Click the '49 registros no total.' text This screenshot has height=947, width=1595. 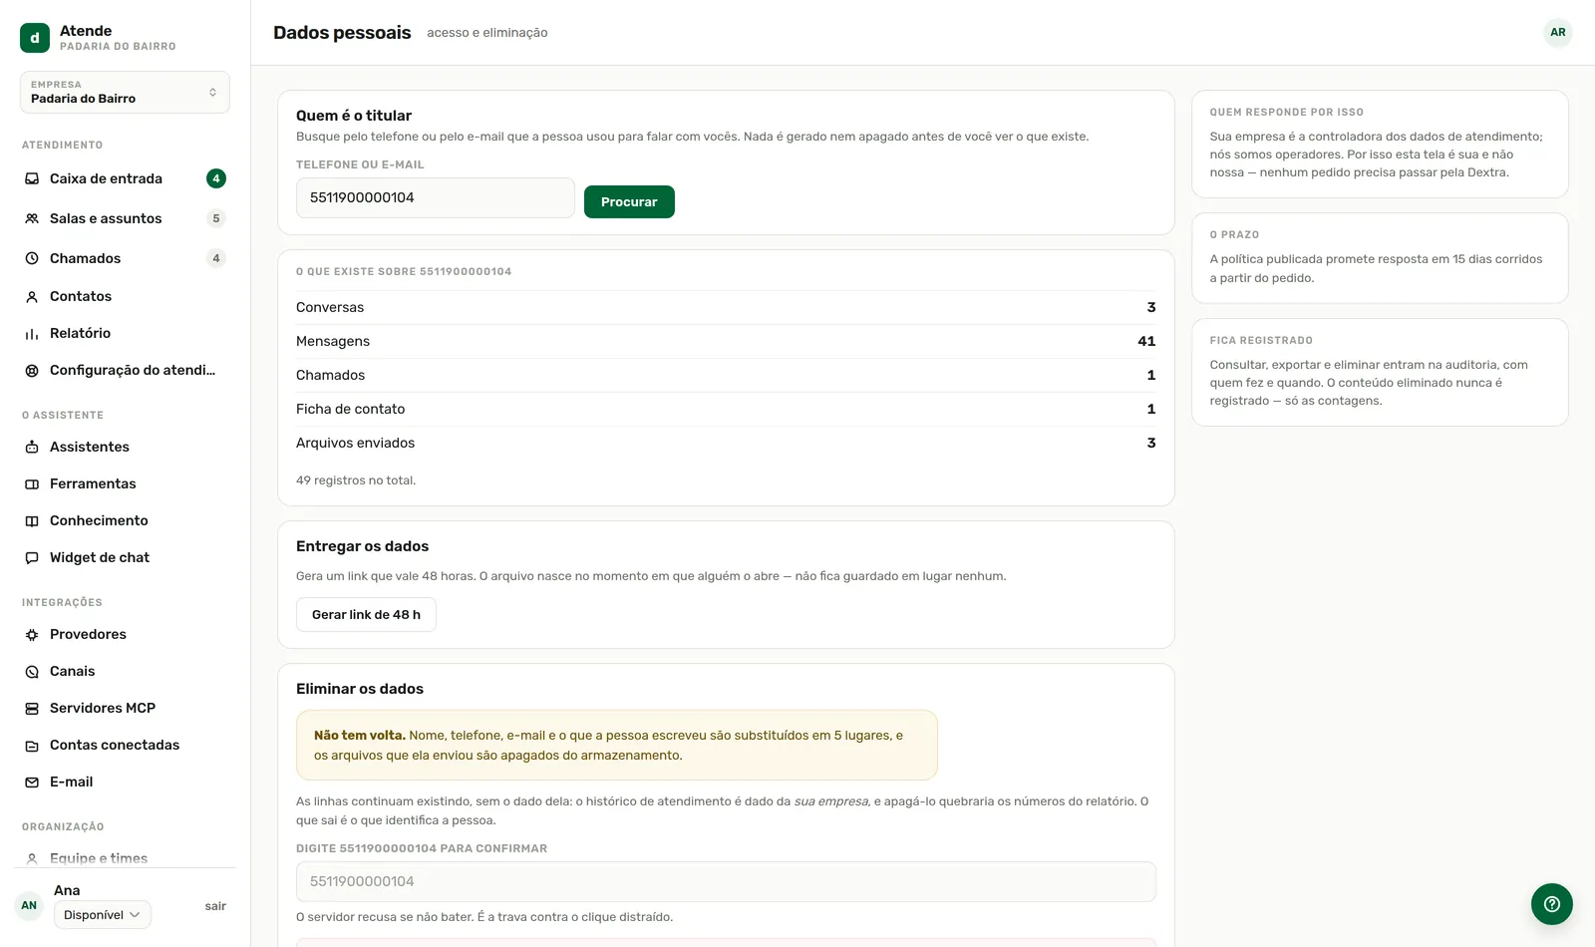tap(356, 480)
